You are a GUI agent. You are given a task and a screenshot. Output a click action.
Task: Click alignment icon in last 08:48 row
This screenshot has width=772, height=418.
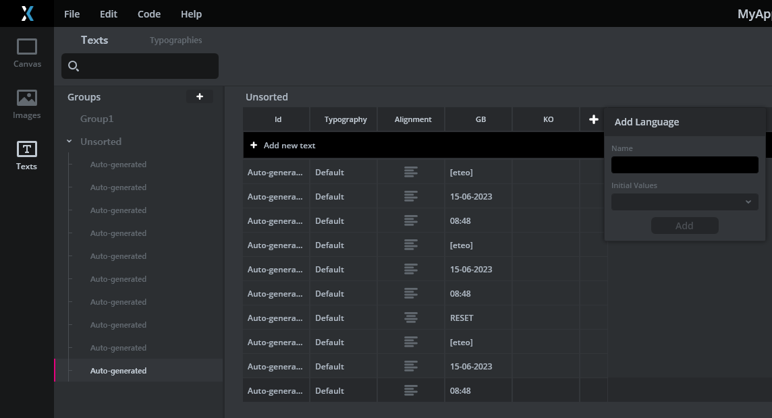coord(410,390)
